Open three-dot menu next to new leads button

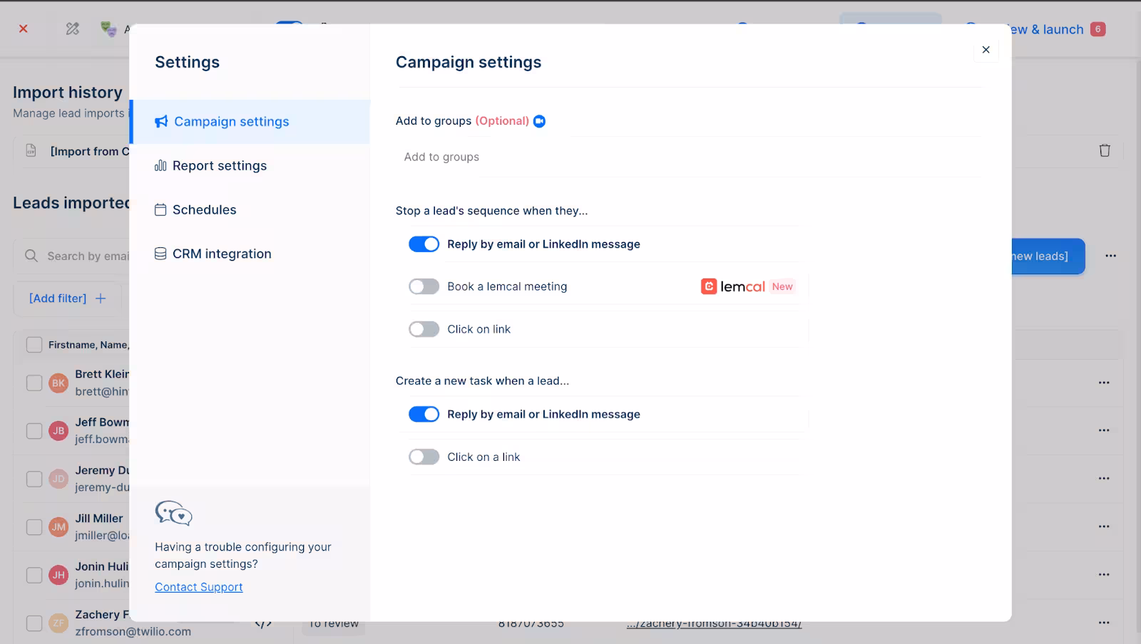pos(1110,256)
